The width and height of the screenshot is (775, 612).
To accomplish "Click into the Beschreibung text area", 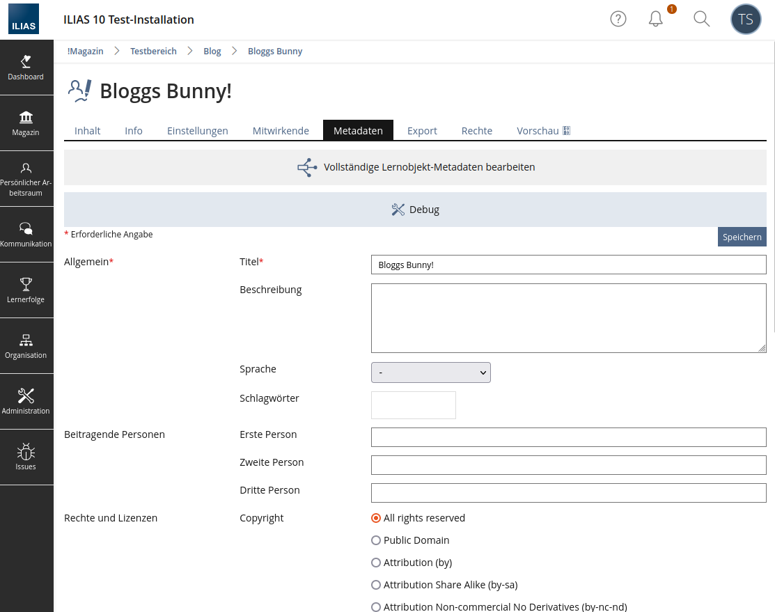I will (x=568, y=318).
